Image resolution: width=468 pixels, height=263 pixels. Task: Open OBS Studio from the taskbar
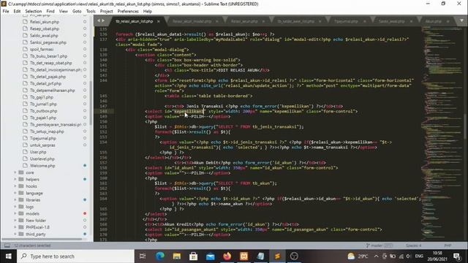click(x=294, y=256)
